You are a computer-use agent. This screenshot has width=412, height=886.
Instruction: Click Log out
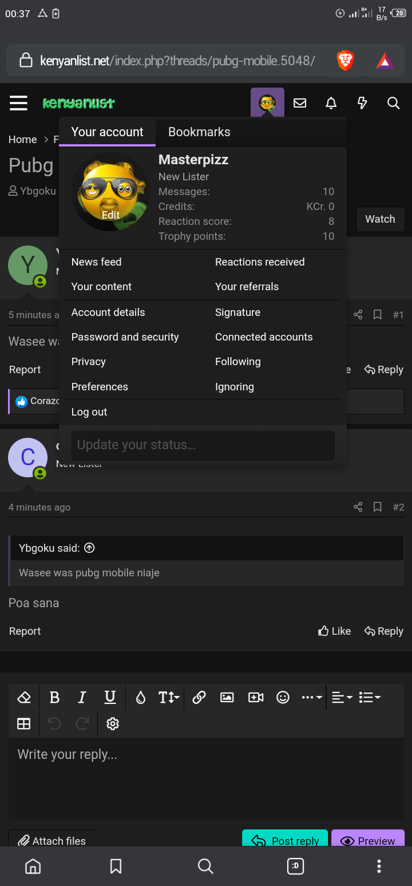click(89, 412)
